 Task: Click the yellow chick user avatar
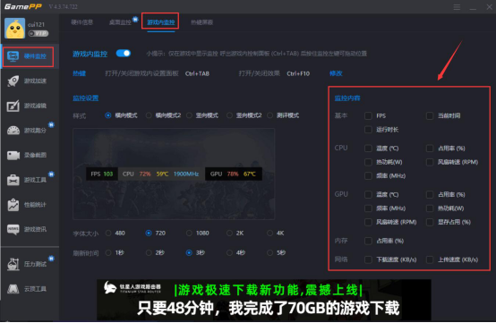[14, 28]
